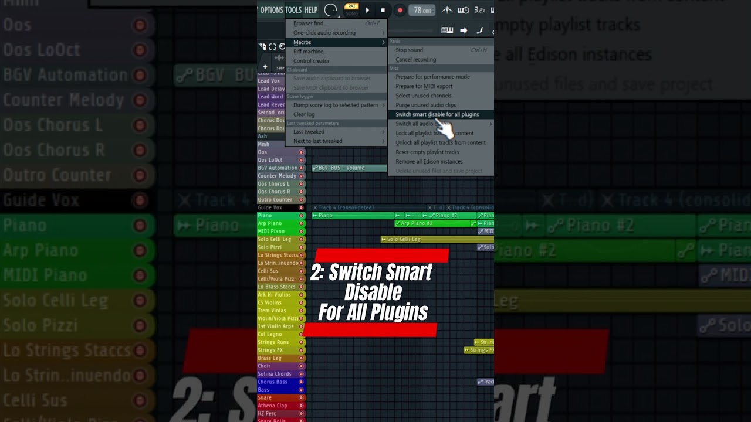Select the Solina Chords track label
This screenshot has height=422, width=751.
click(x=275, y=374)
